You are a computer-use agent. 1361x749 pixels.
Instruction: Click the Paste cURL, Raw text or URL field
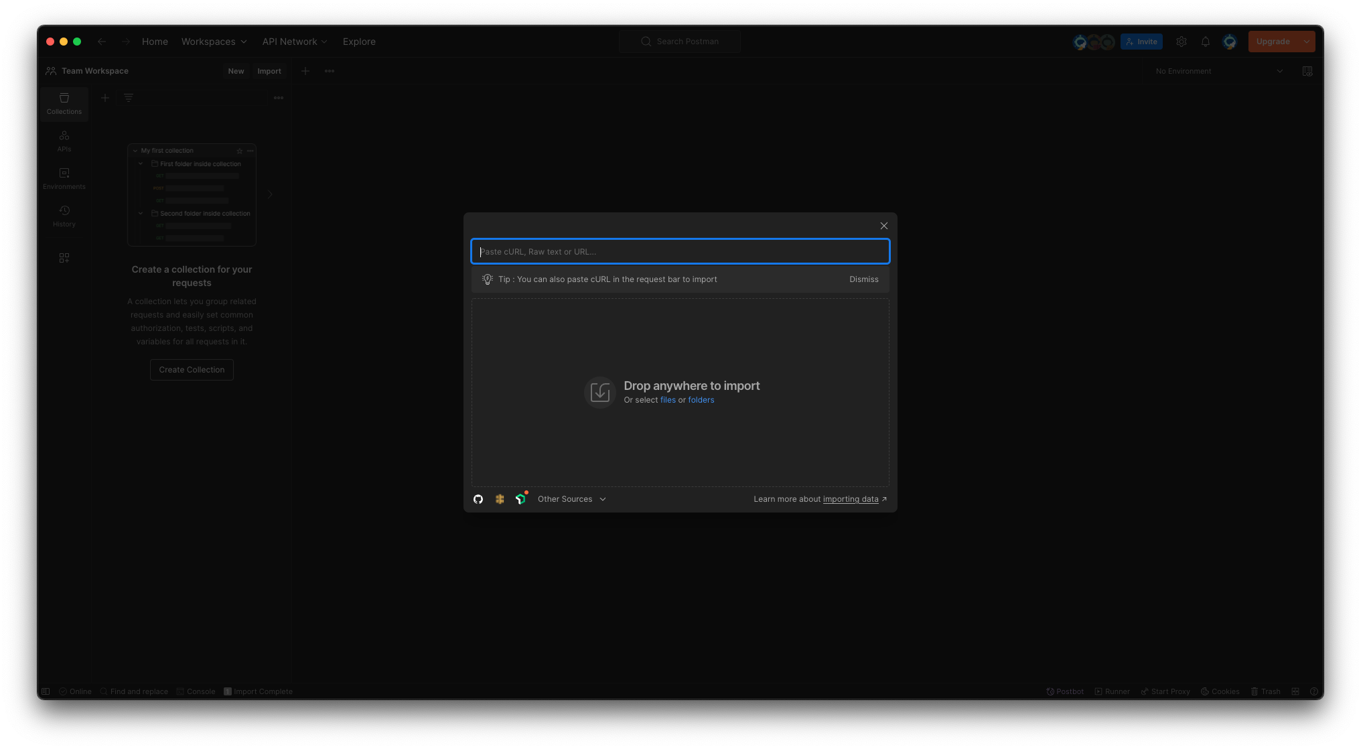tap(680, 251)
